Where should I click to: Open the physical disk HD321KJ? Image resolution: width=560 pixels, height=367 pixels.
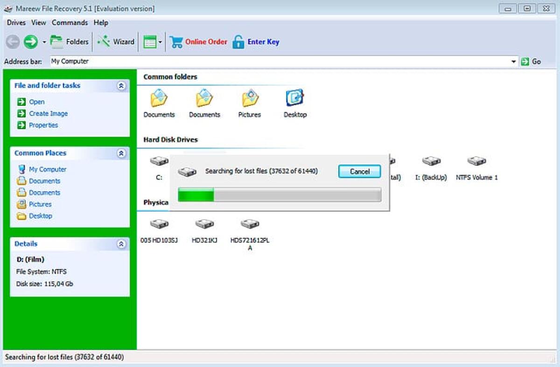204,223
